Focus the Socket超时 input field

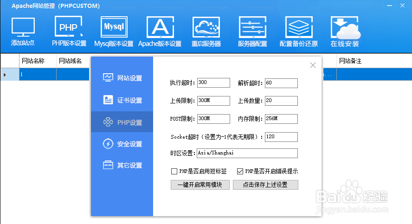(x=281, y=137)
